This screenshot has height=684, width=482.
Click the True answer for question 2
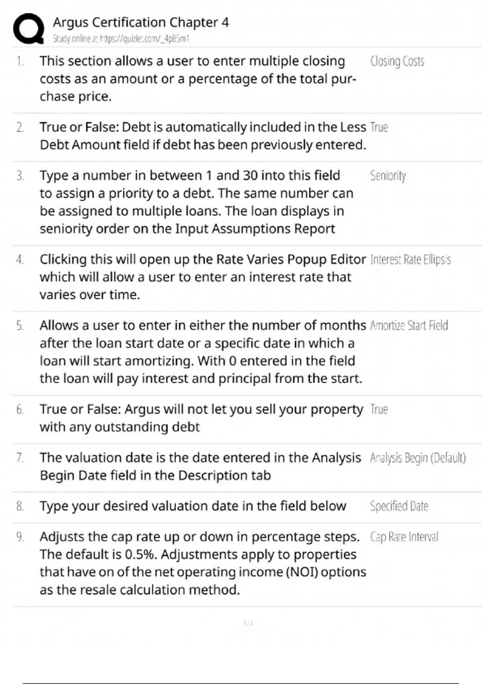[379, 127]
